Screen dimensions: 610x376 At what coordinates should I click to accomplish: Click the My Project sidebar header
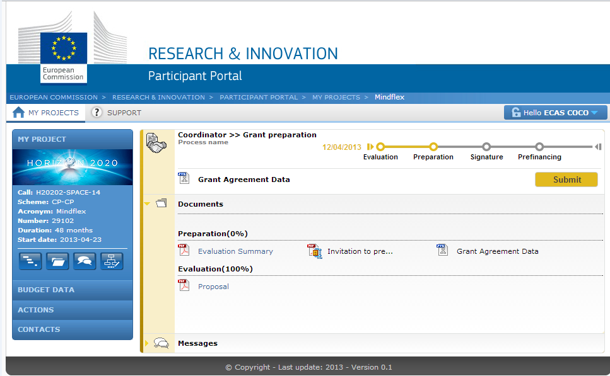[73, 139]
